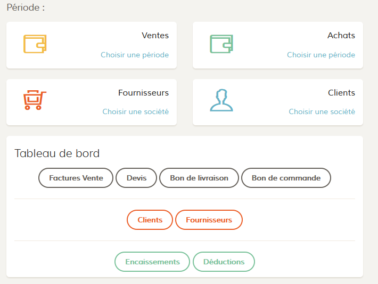Click the Tableau de bord heading
The height and width of the screenshot is (284, 378).
coord(57,153)
